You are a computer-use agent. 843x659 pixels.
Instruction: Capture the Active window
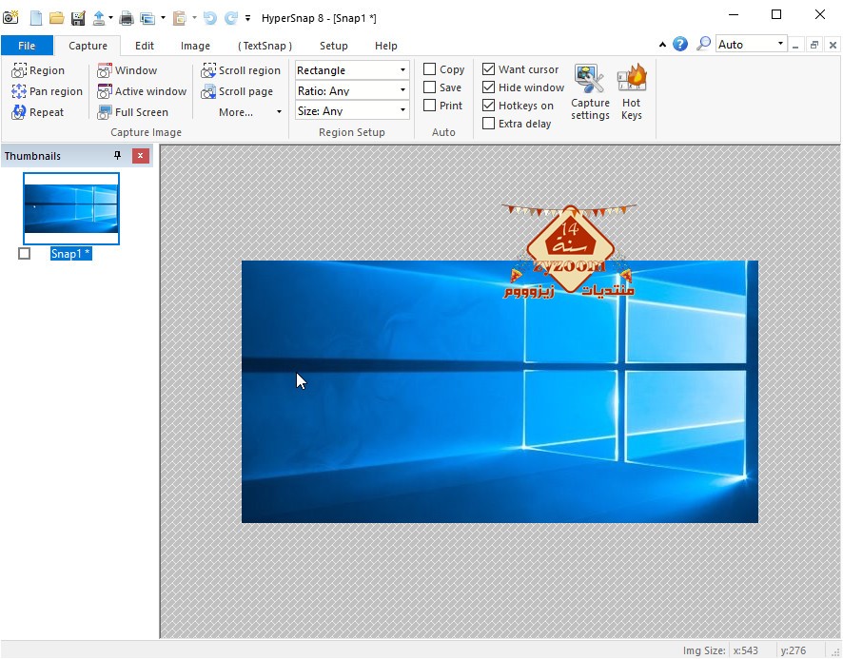[x=142, y=91]
